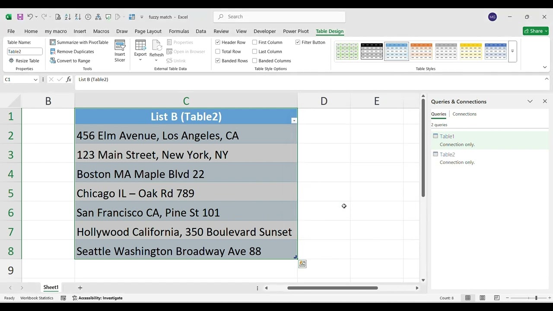Click the Refresh table icon
Screen dimensions: 553x311
coord(156,45)
